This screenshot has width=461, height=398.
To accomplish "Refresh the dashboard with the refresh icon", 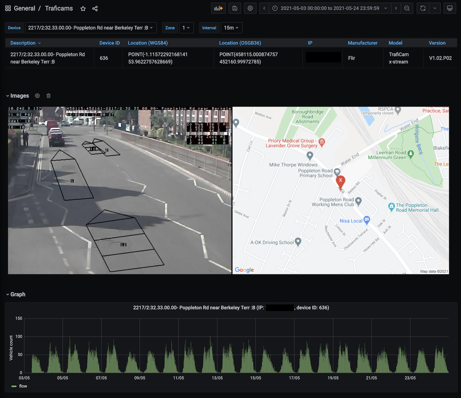I will pyautogui.click(x=423, y=8).
